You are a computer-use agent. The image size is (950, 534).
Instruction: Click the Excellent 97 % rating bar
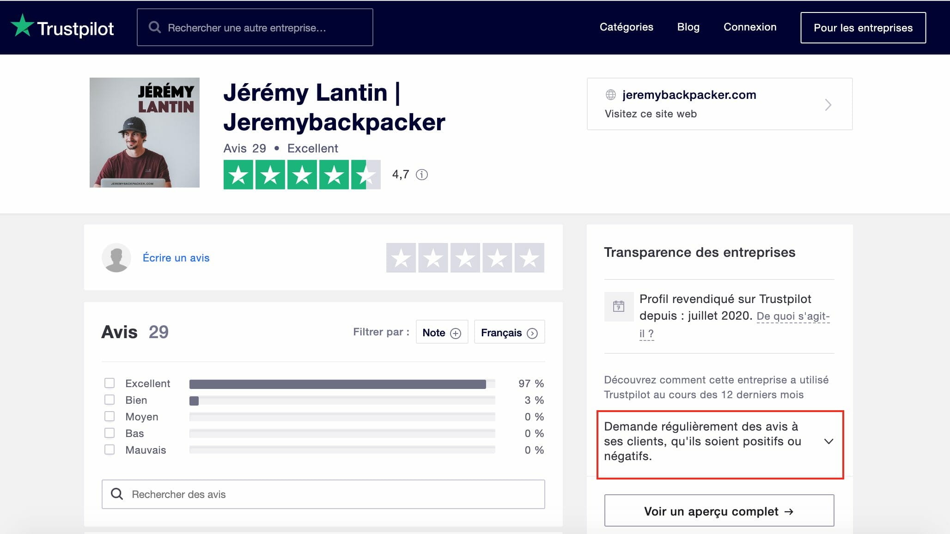point(342,384)
